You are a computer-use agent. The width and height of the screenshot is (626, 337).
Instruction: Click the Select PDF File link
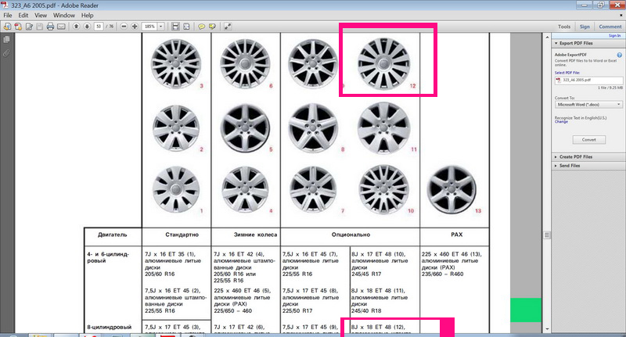click(567, 73)
